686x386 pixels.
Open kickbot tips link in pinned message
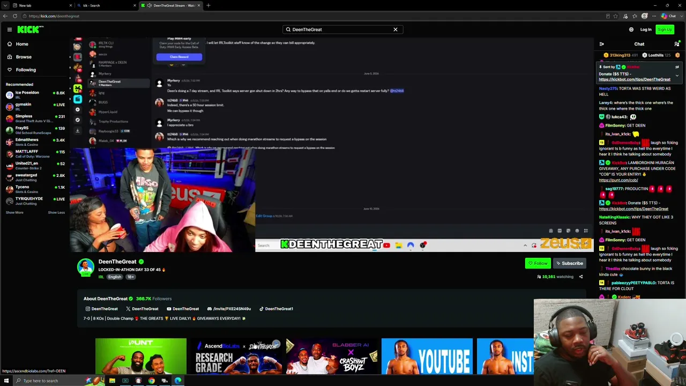point(635,79)
